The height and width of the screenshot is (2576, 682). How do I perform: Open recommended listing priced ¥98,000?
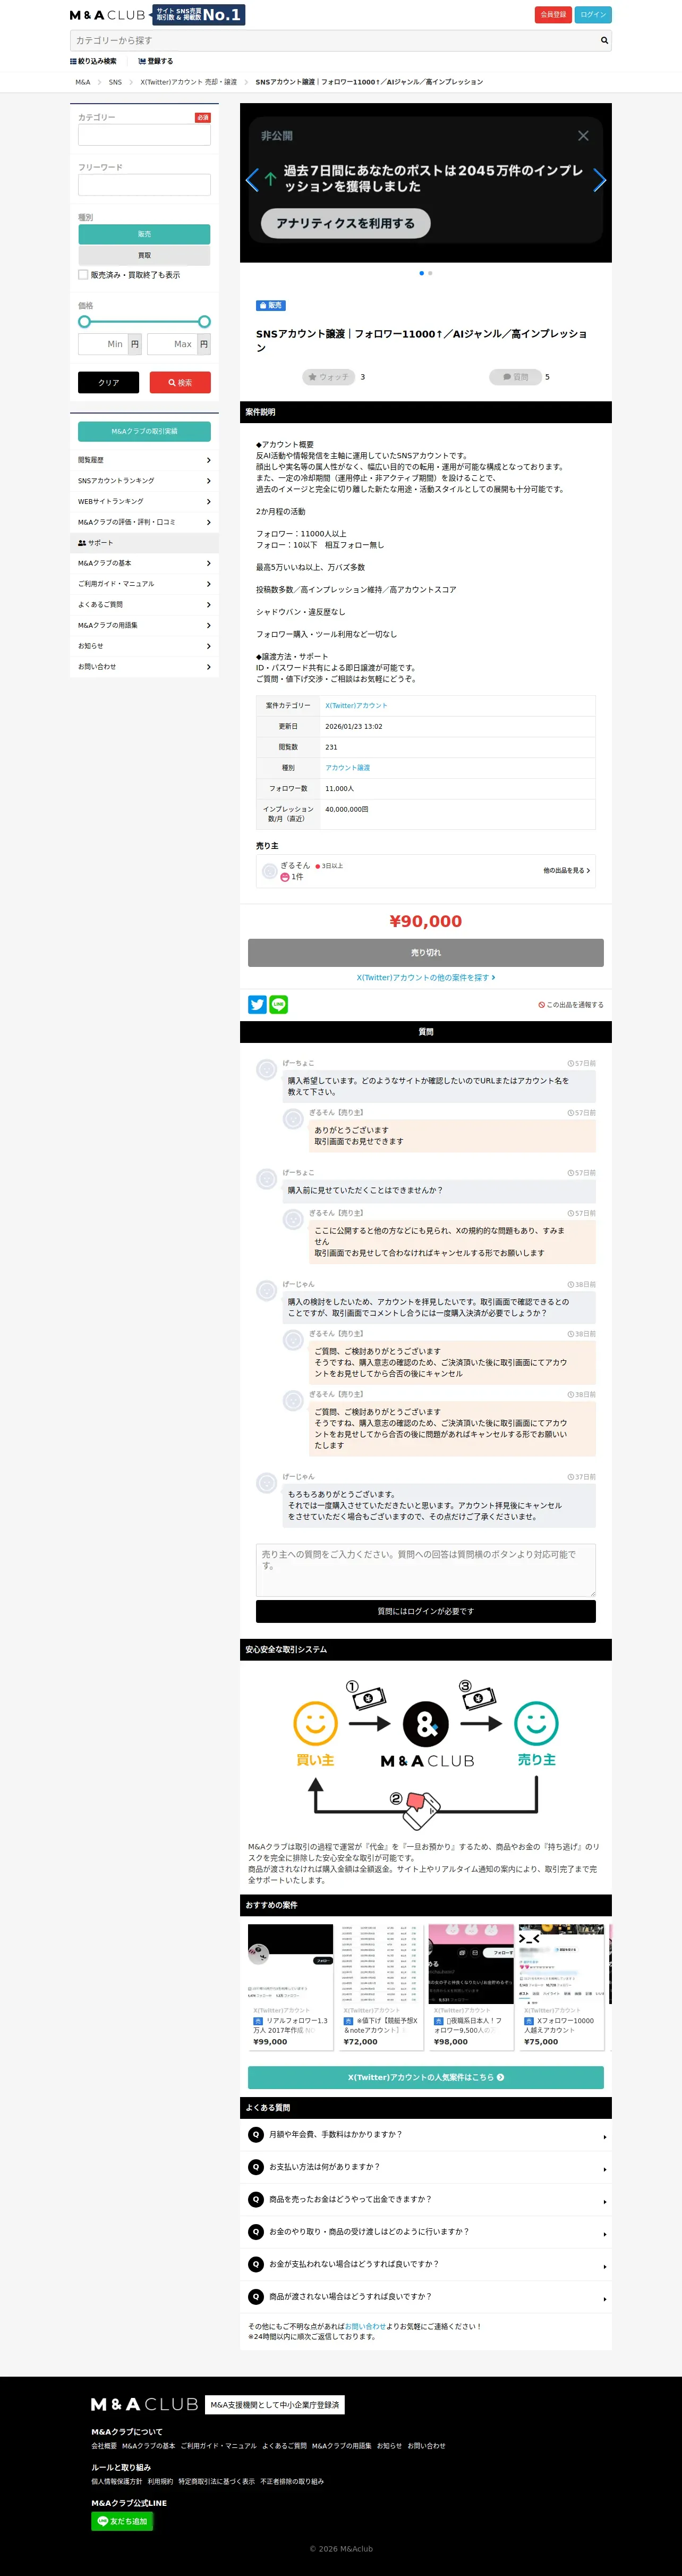coord(470,1987)
